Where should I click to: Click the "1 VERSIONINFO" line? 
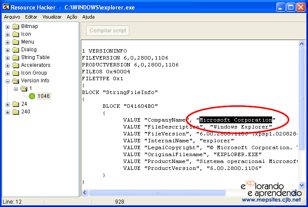[105, 51]
